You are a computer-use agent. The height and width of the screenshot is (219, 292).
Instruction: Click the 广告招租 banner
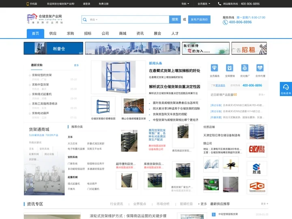[x=249, y=48]
